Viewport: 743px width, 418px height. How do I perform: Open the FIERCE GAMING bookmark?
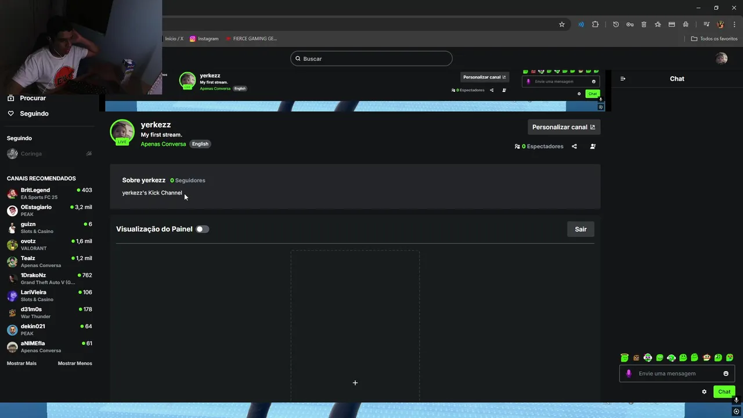coord(251,39)
